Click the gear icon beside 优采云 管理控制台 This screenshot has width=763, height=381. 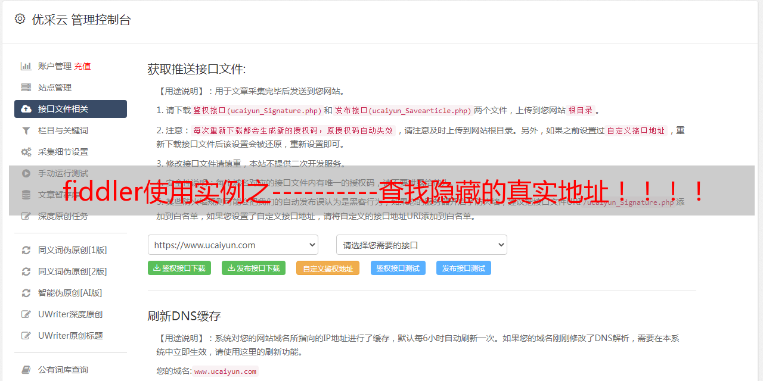[x=20, y=19]
